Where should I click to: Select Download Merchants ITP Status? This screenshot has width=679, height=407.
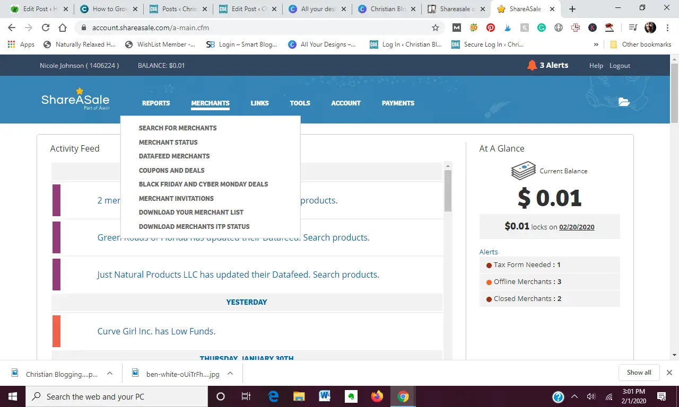tap(194, 227)
